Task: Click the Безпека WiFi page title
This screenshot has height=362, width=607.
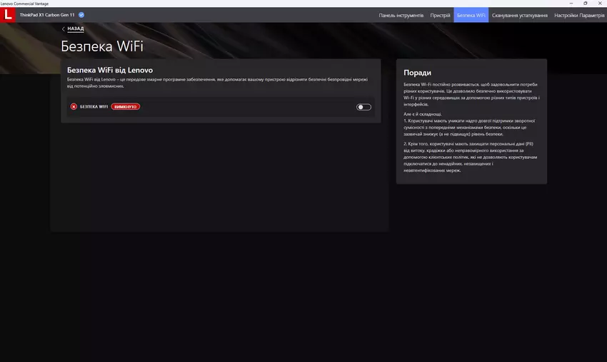Action: tap(102, 47)
